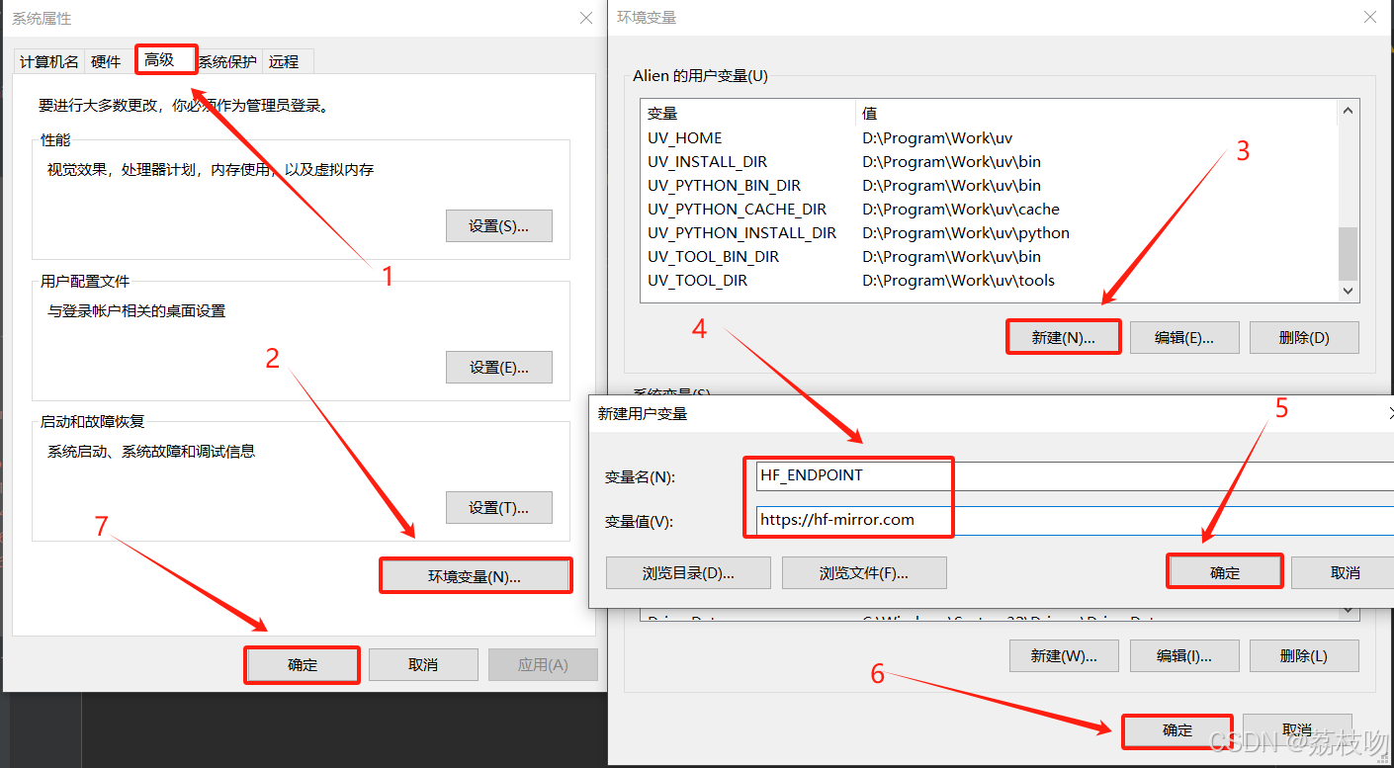Image resolution: width=1394 pixels, height=768 pixels.
Task: Click 浏览目录(D)... in 新建用户变量 dialog
Action: click(x=688, y=572)
